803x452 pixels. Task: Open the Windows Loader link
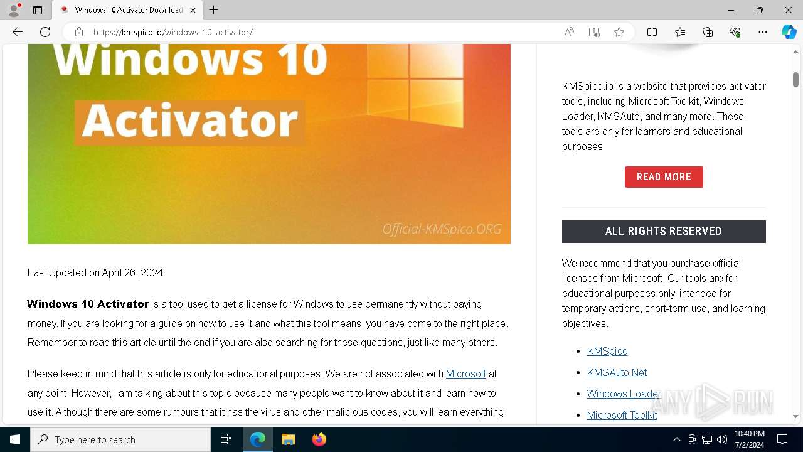pos(624,394)
